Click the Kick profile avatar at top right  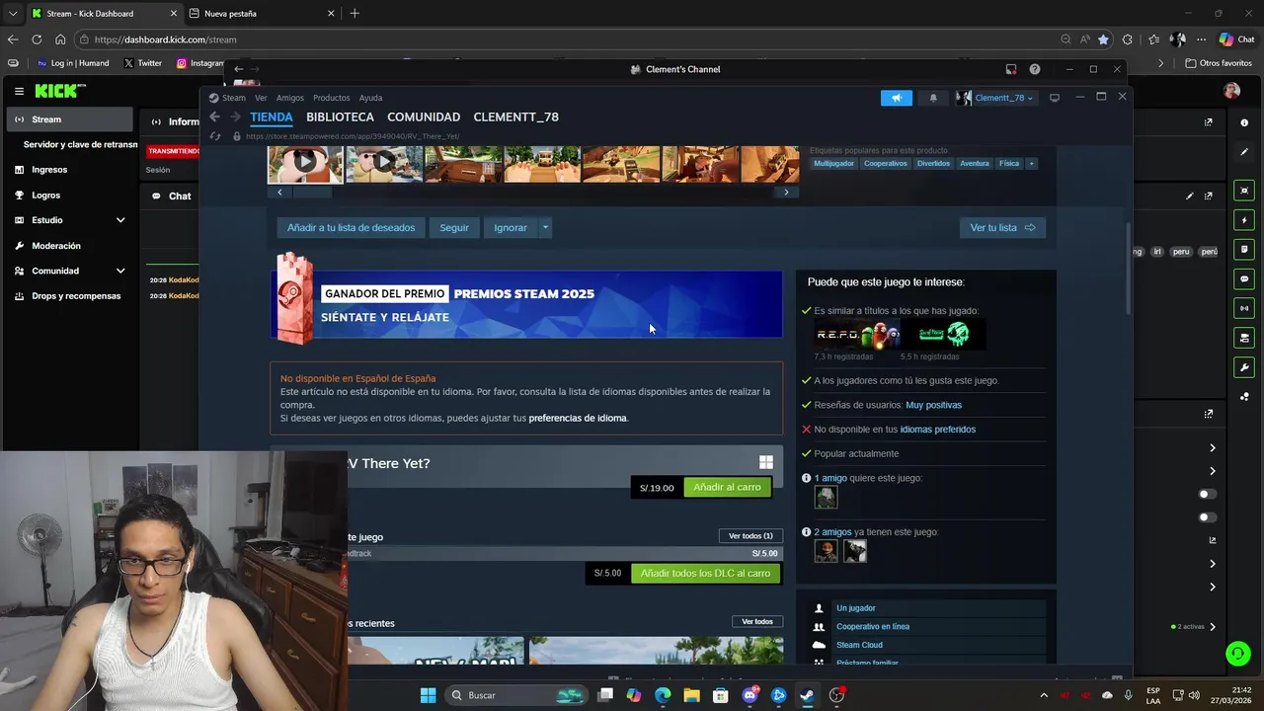coord(1231,91)
